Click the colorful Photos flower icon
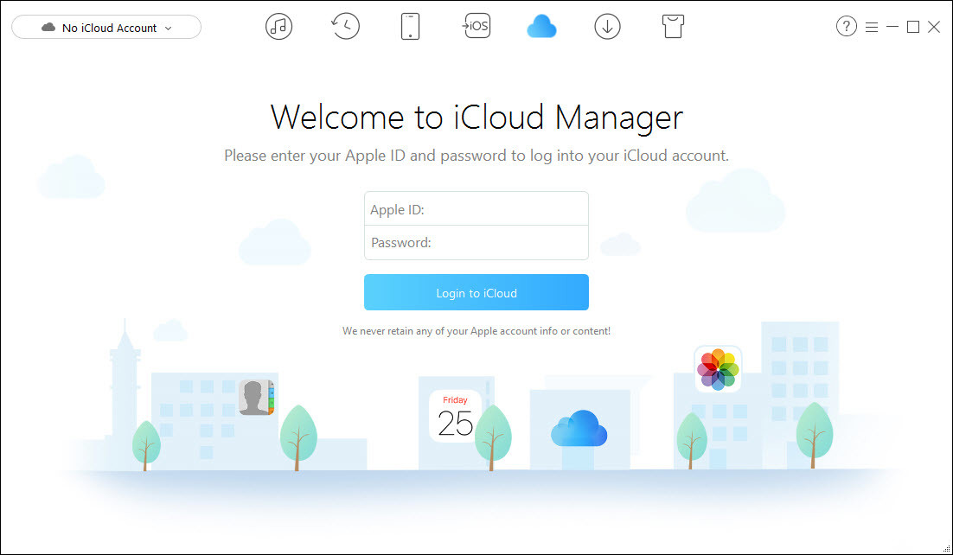 click(718, 369)
